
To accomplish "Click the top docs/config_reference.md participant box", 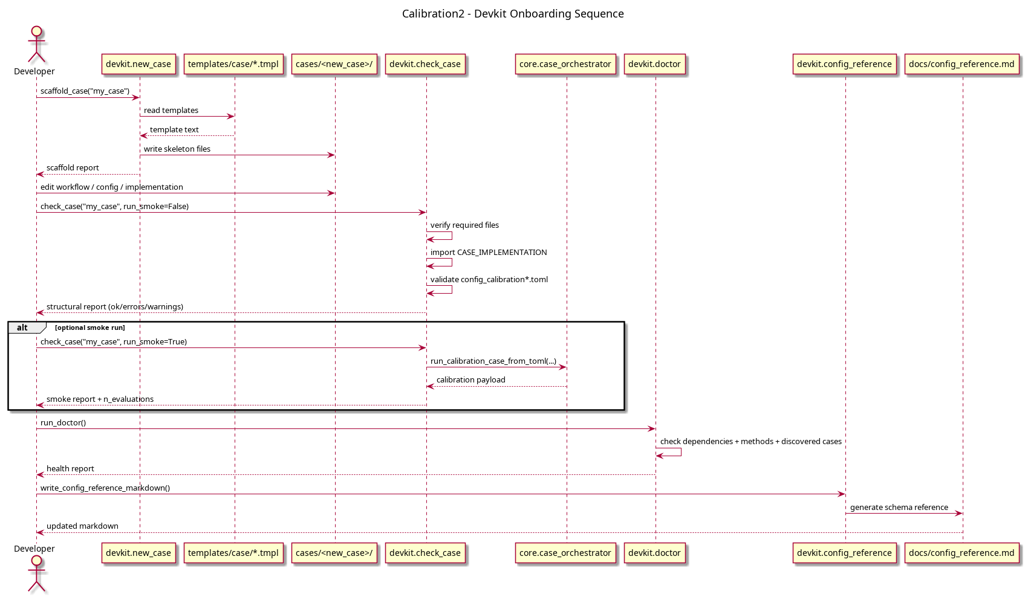I will click(x=962, y=64).
